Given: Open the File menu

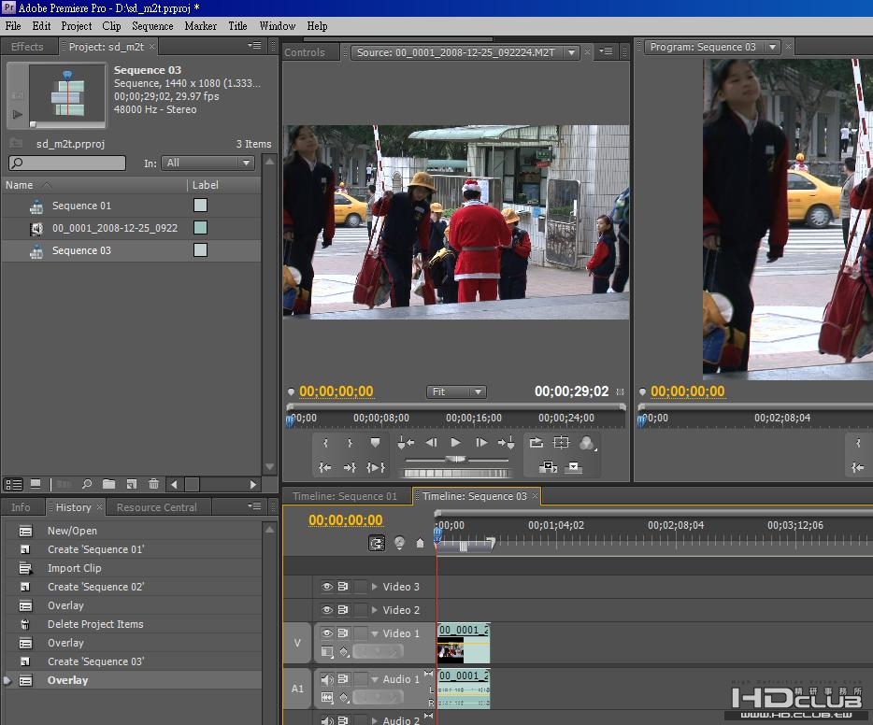Looking at the screenshot, I should 13,26.
